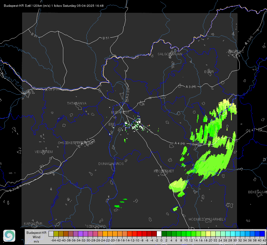The height and width of the screenshot is (245, 267).
Task: Click the DUNAÚJVÁROS city label
Action: 111,164
